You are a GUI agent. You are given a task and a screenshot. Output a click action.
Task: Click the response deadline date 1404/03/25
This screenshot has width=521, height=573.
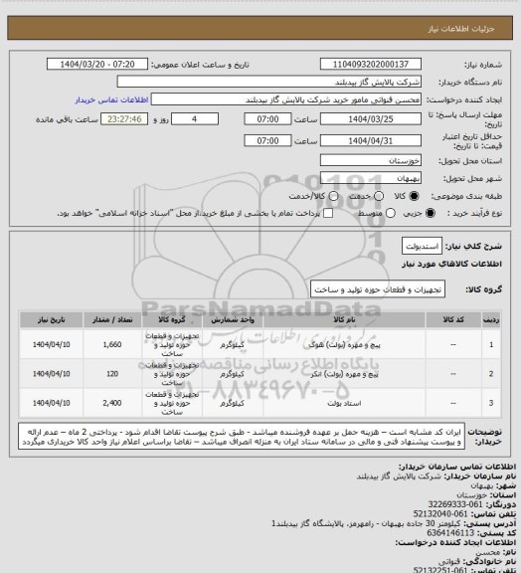[x=371, y=119]
